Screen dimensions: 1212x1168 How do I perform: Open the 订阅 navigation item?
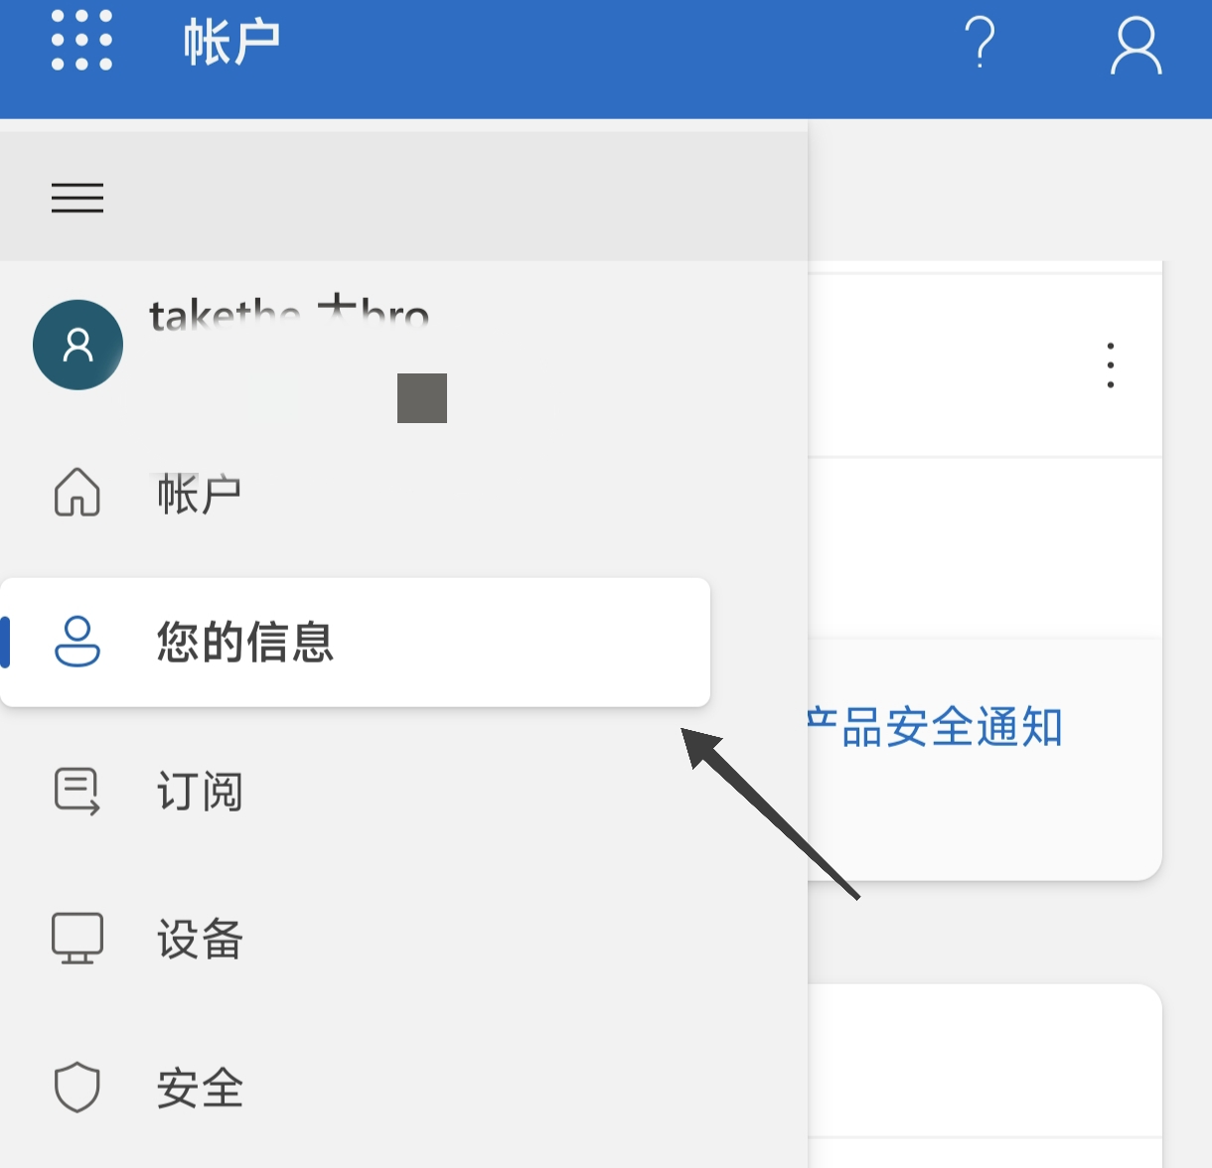(200, 792)
